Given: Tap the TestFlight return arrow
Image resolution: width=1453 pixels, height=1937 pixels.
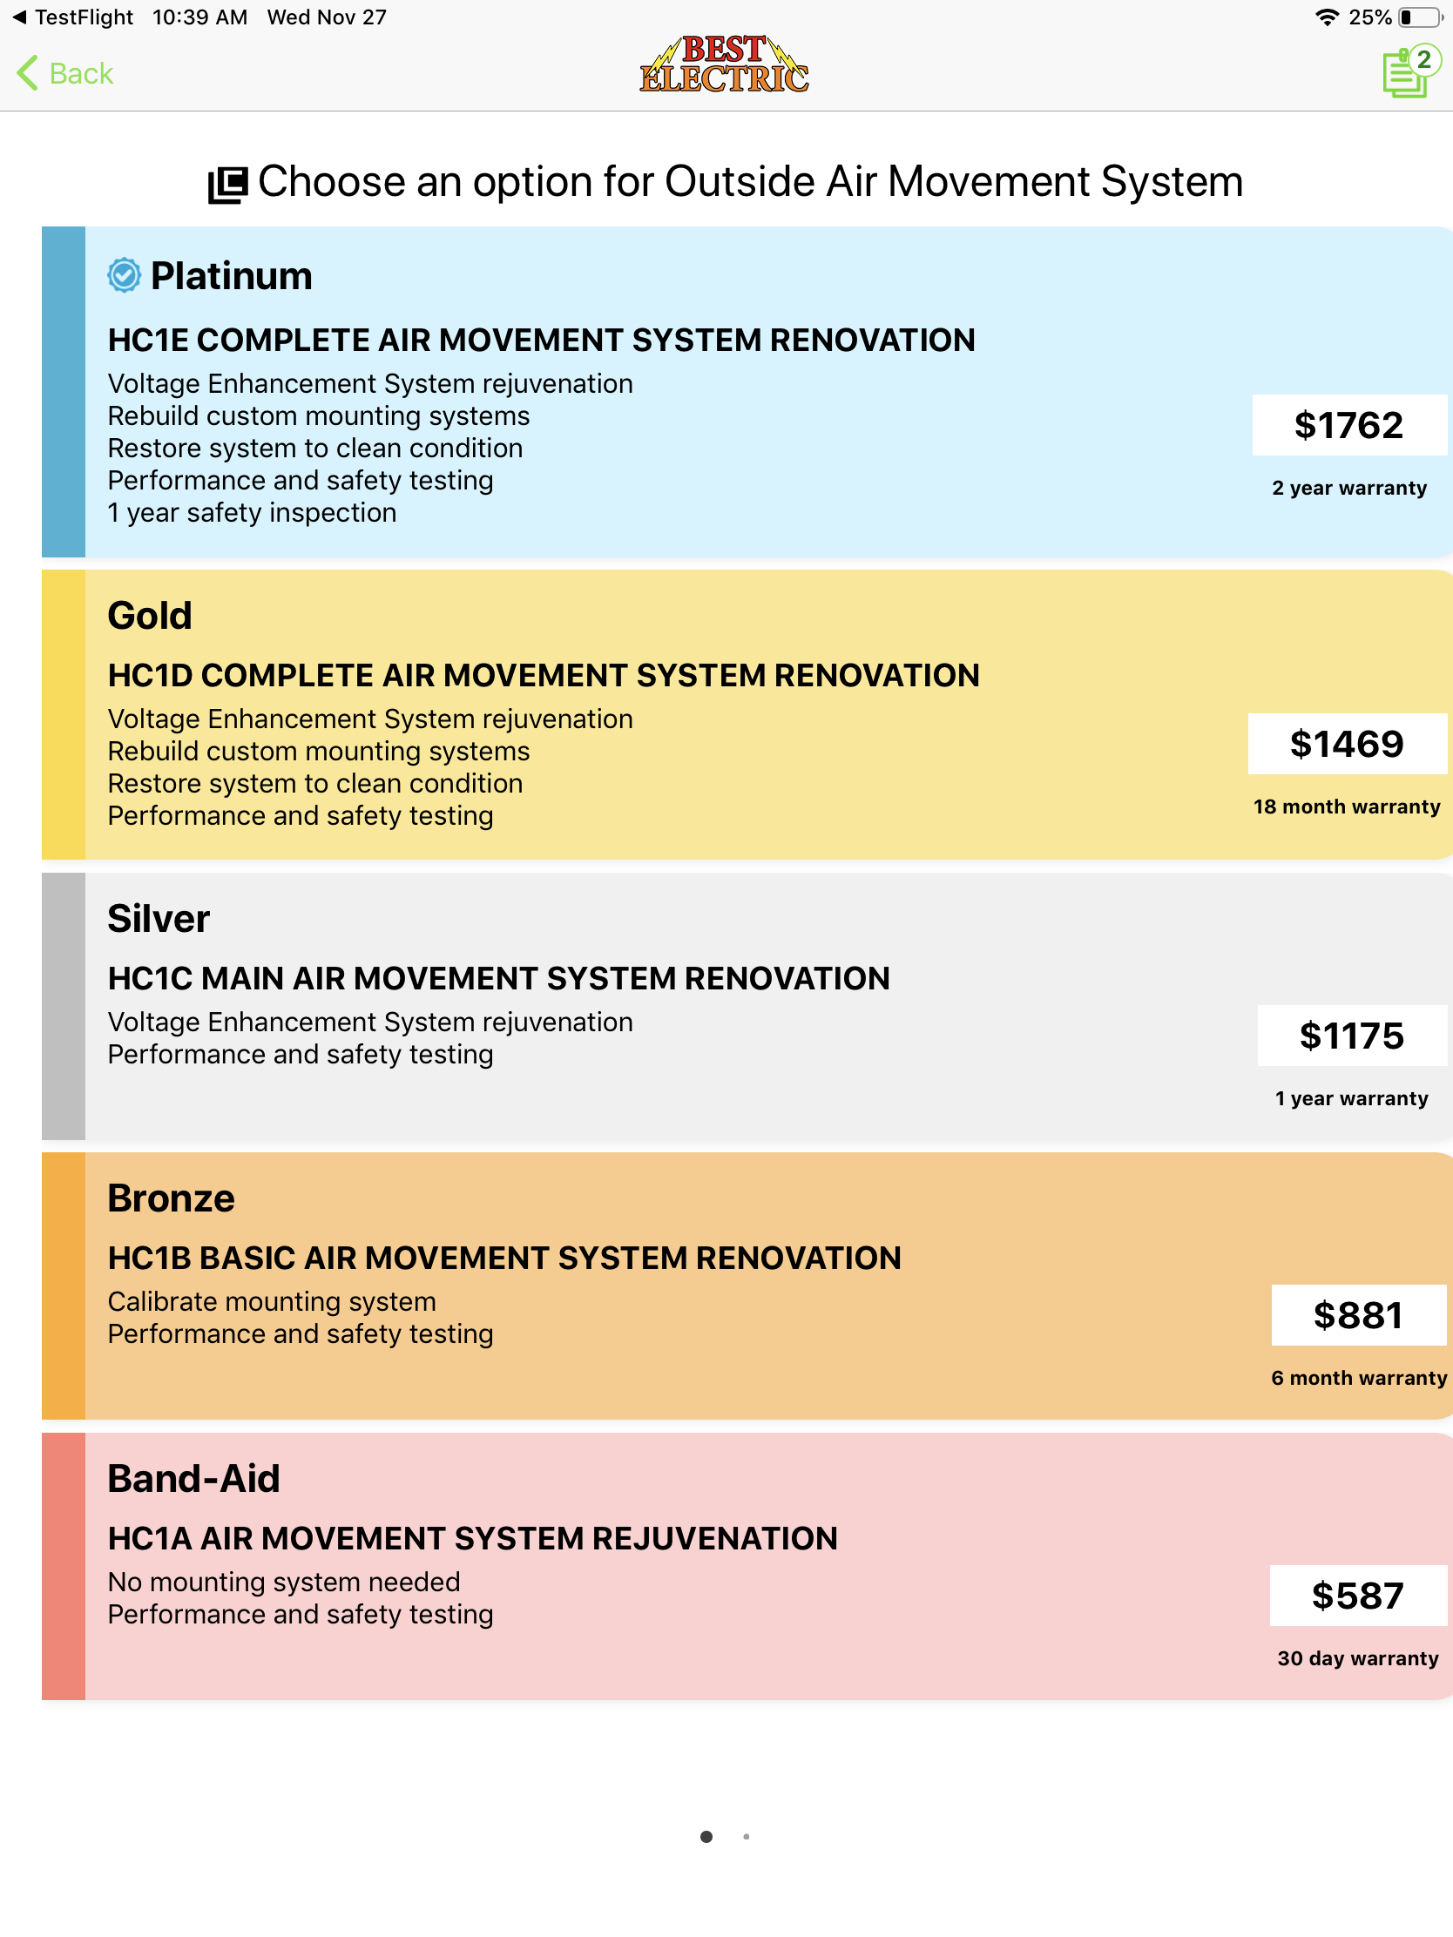Looking at the screenshot, I should pos(19,17).
